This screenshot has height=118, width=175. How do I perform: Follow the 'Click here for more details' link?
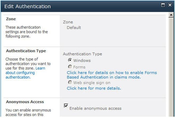pyautogui.click(x=94, y=88)
